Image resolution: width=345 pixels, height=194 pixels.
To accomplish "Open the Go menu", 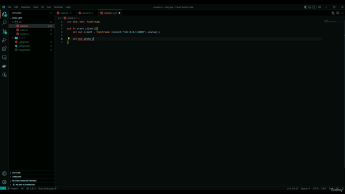I will coord(43,7).
